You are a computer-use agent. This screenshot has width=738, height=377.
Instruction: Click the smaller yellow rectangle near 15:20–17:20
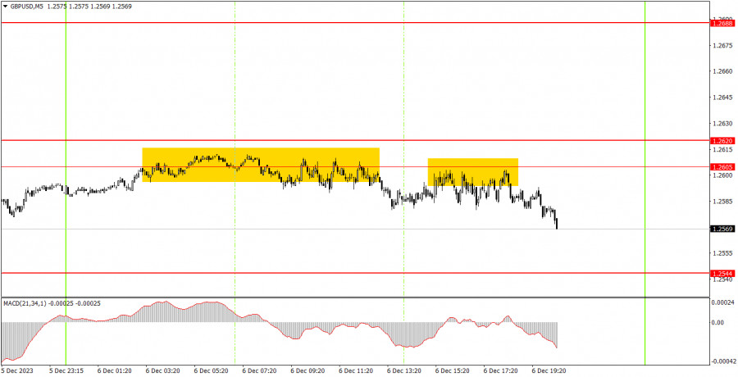tap(472, 172)
